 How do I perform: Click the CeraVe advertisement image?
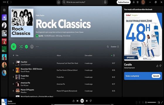coord(143,37)
